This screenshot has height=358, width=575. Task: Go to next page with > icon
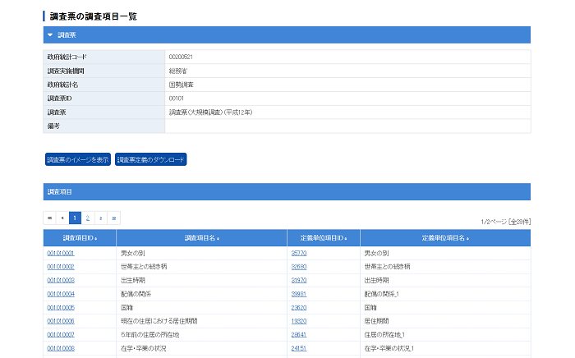click(x=101, y=218)
